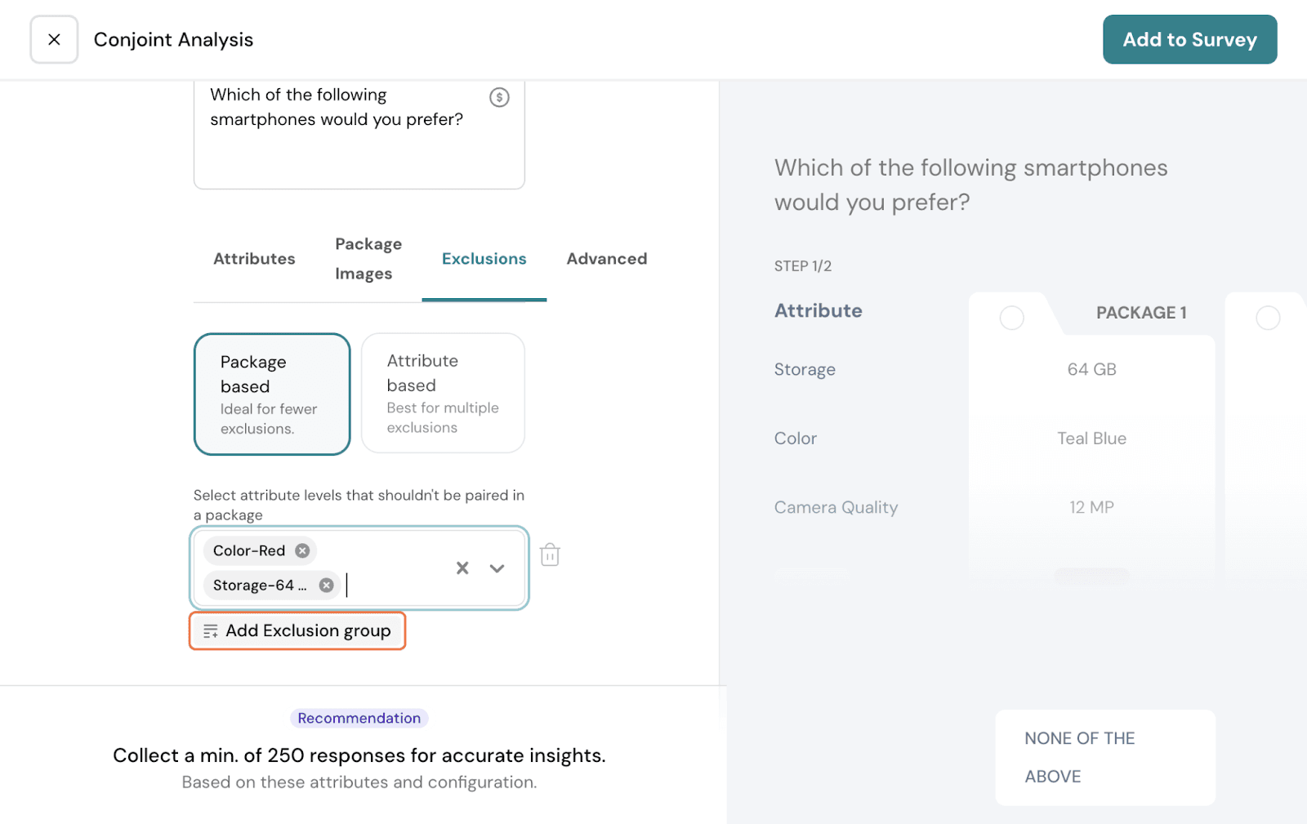The width and height of the screenshot is (1307, 824).
Task: Click the list icon on Add Exclusion group
Action: click(211, 631)
